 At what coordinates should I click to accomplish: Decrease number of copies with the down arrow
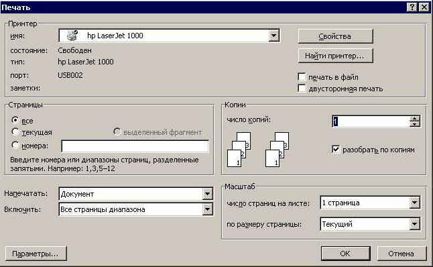click(414, 124)
